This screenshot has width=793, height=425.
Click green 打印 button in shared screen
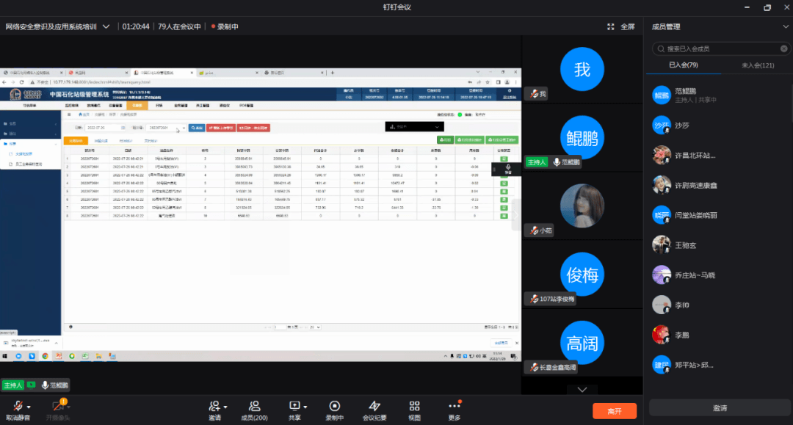pyautogui.click(x=445, y=140)
